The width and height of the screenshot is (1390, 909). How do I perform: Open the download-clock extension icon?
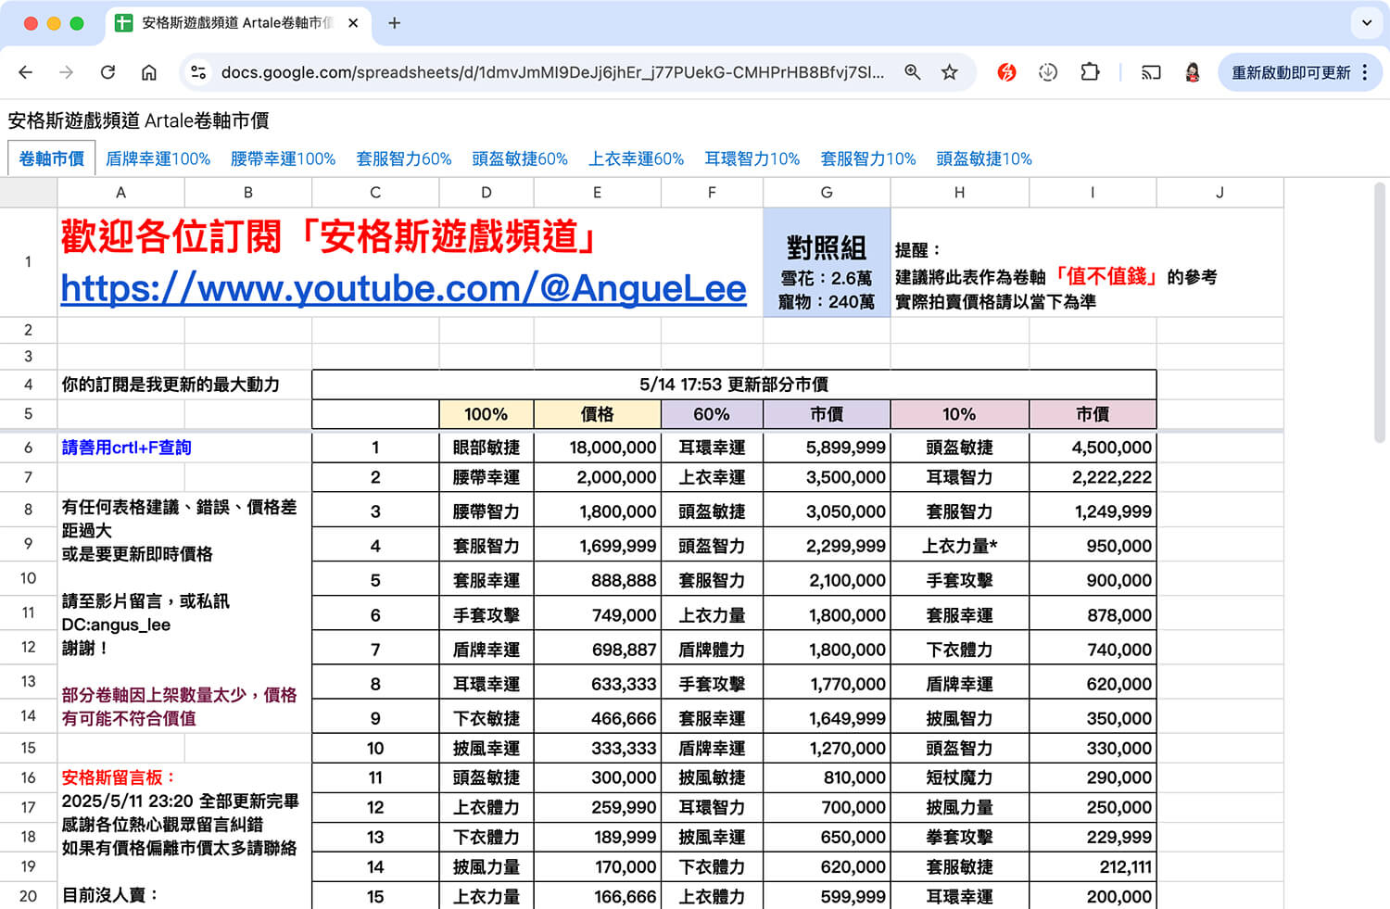(1048, 72)
